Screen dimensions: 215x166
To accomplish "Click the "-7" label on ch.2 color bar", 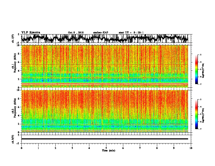I will click(x=200, y=129).
